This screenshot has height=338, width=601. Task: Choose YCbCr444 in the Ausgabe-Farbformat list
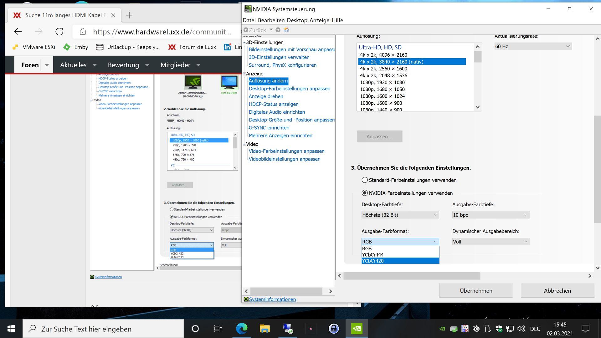coord(400,255)
